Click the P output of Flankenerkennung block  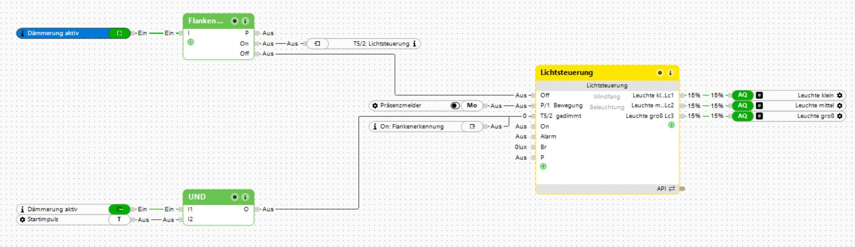(247, 33)
